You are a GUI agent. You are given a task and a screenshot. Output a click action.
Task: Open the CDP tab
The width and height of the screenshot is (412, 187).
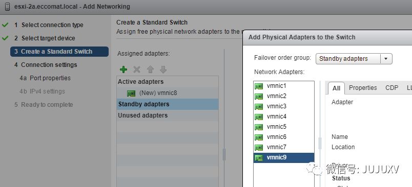392,88
